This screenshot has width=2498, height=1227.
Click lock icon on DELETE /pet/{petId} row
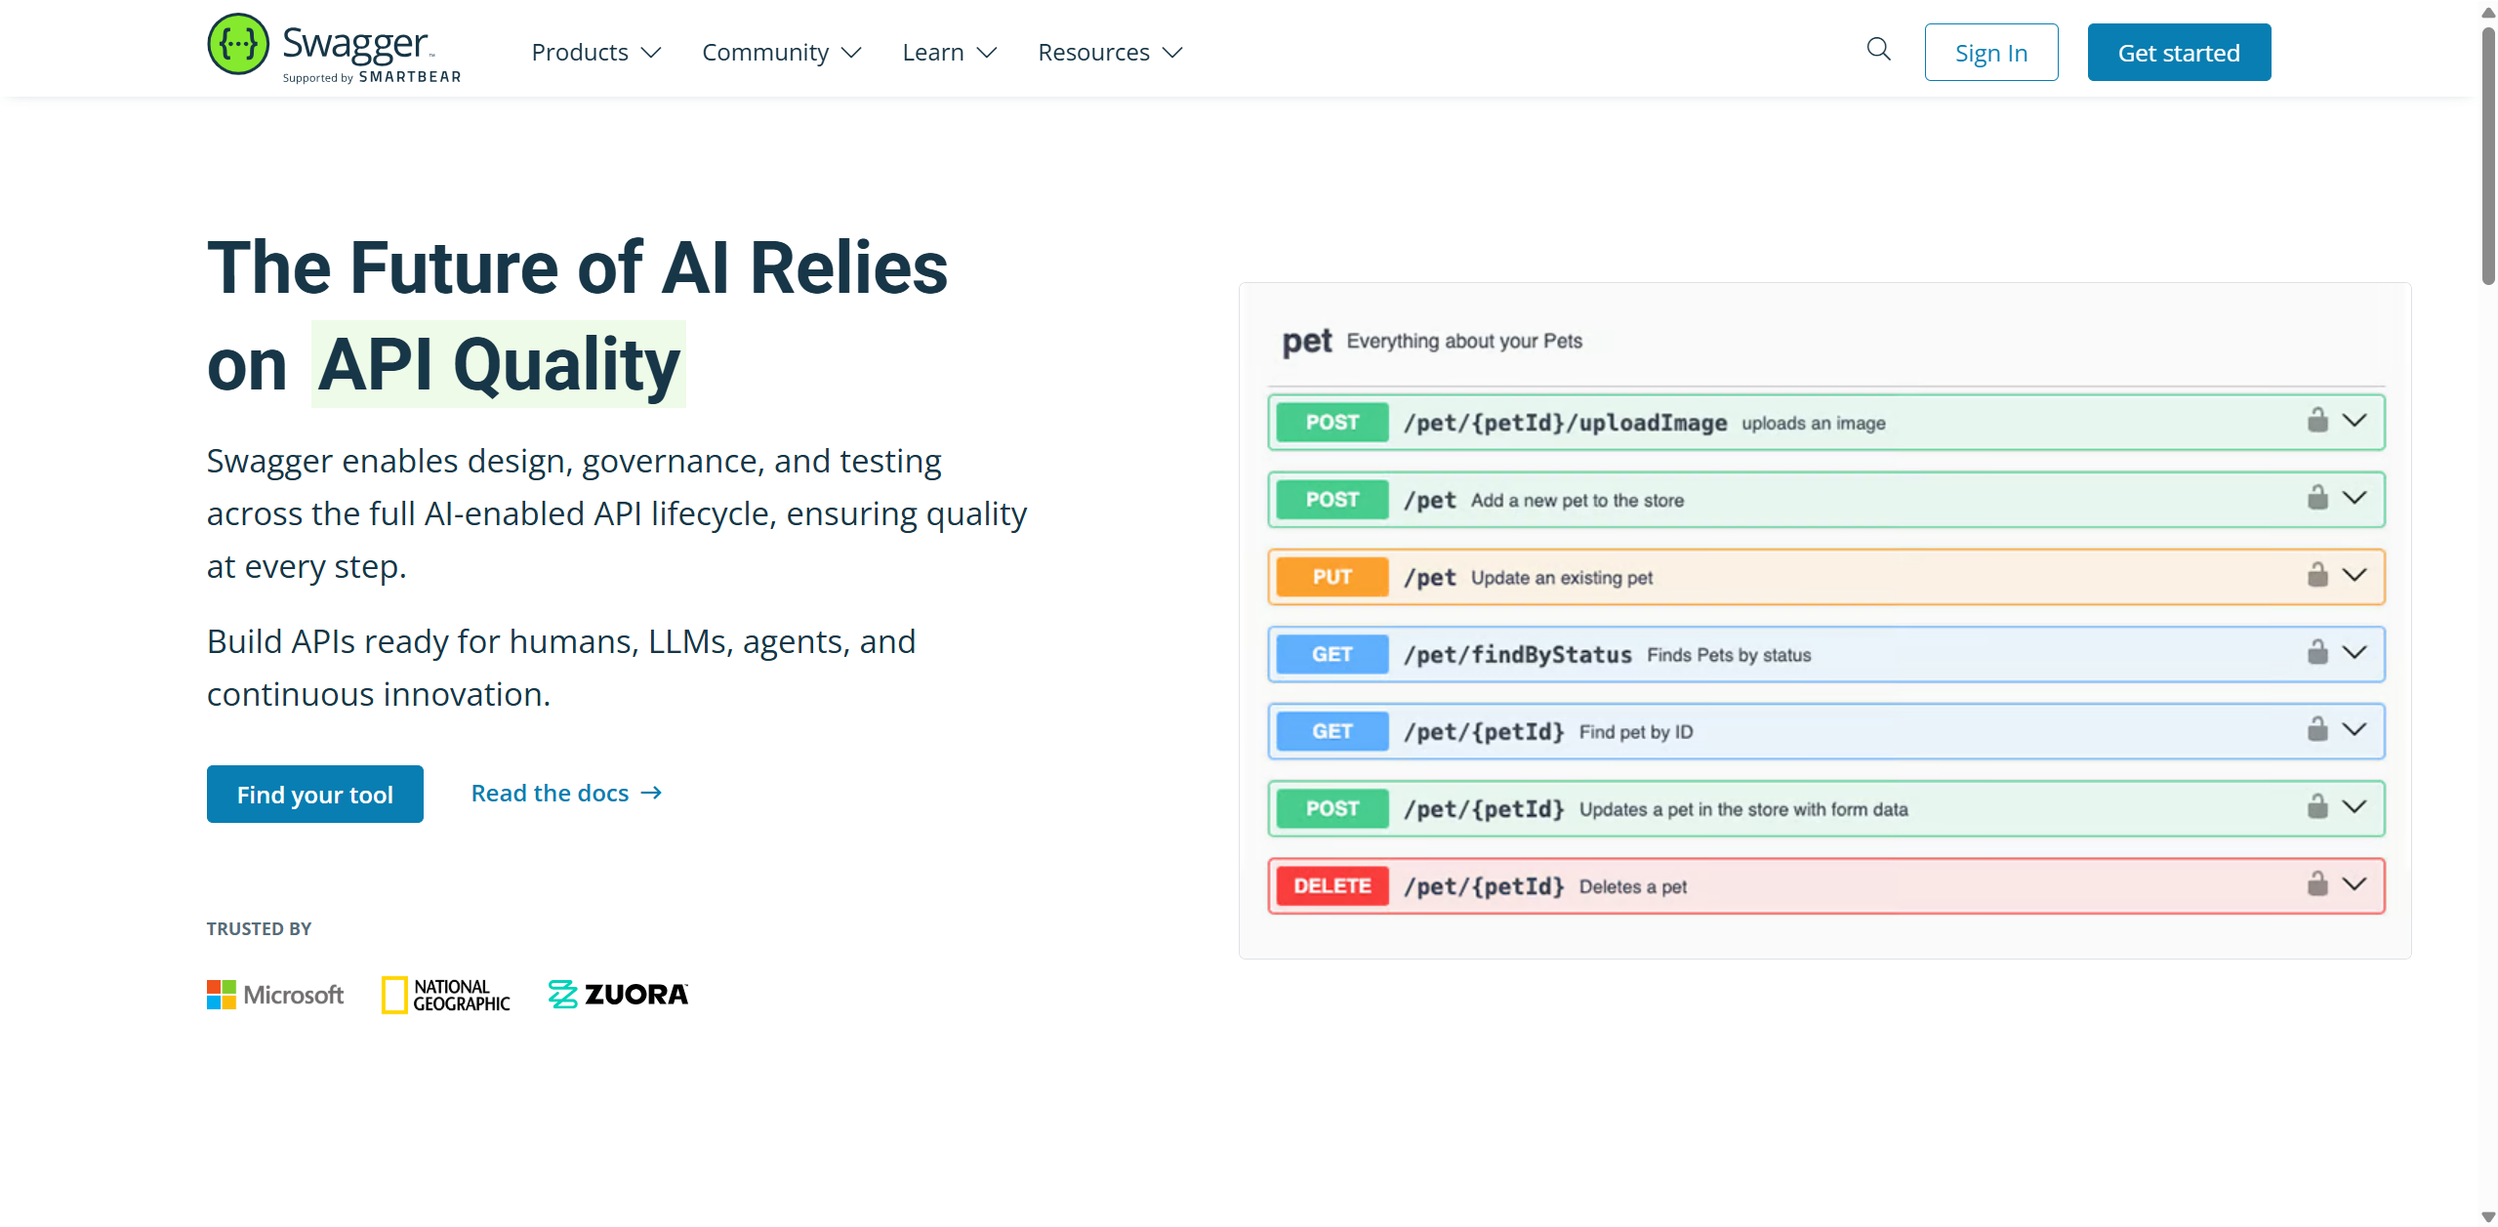[x=2317, y=884]
